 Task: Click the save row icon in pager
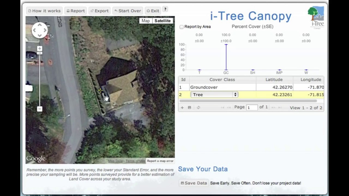click(x=189, y=108)
